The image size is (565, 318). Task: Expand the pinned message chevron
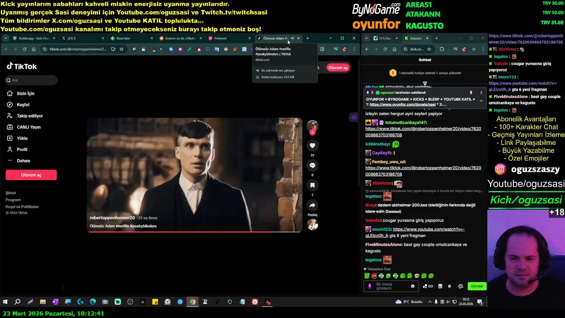pyautogui.click(x=481, y=101)
